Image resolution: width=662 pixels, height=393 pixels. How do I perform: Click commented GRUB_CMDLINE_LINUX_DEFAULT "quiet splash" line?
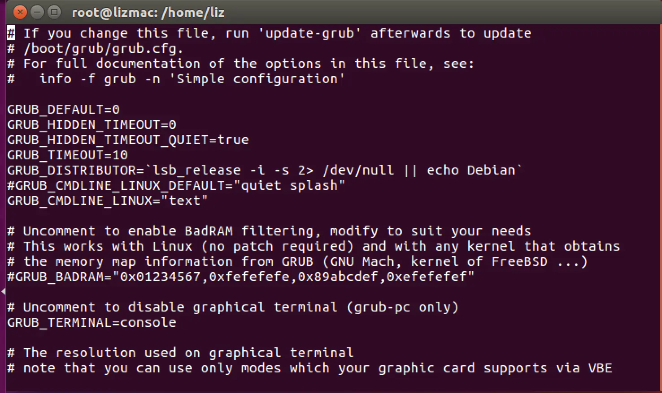point(176,185)
